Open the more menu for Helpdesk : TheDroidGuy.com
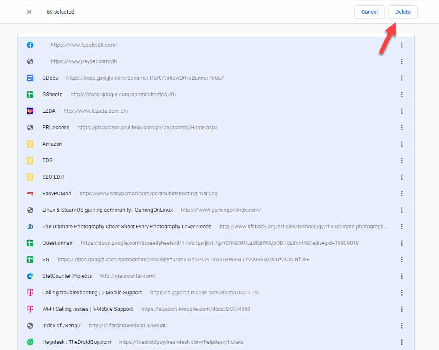 coord(401,342)
